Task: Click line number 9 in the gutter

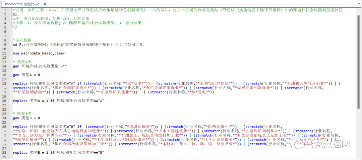Action: [x=5, y=44]
